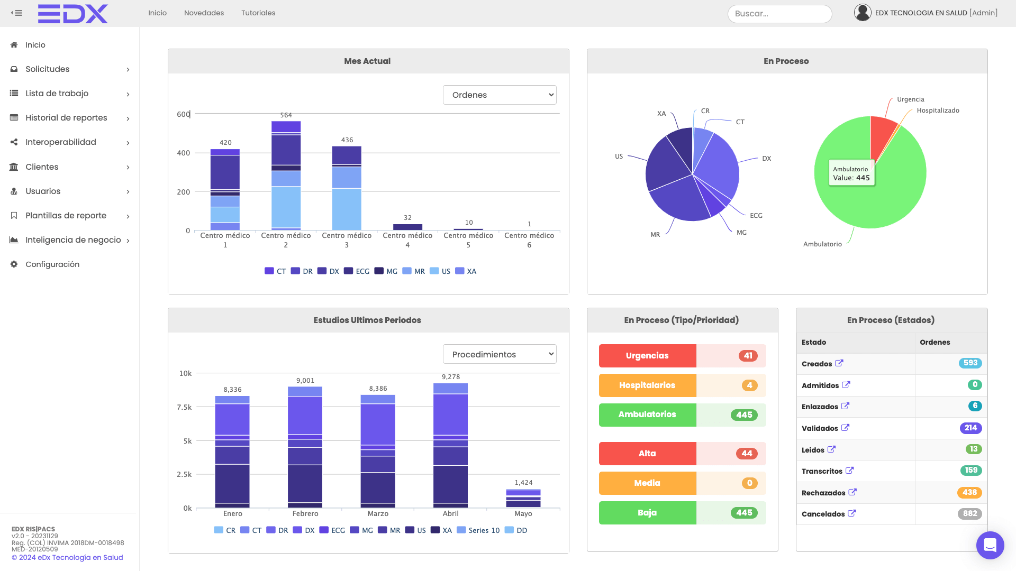Open the user profile avatar icon

tap(863, 13)
